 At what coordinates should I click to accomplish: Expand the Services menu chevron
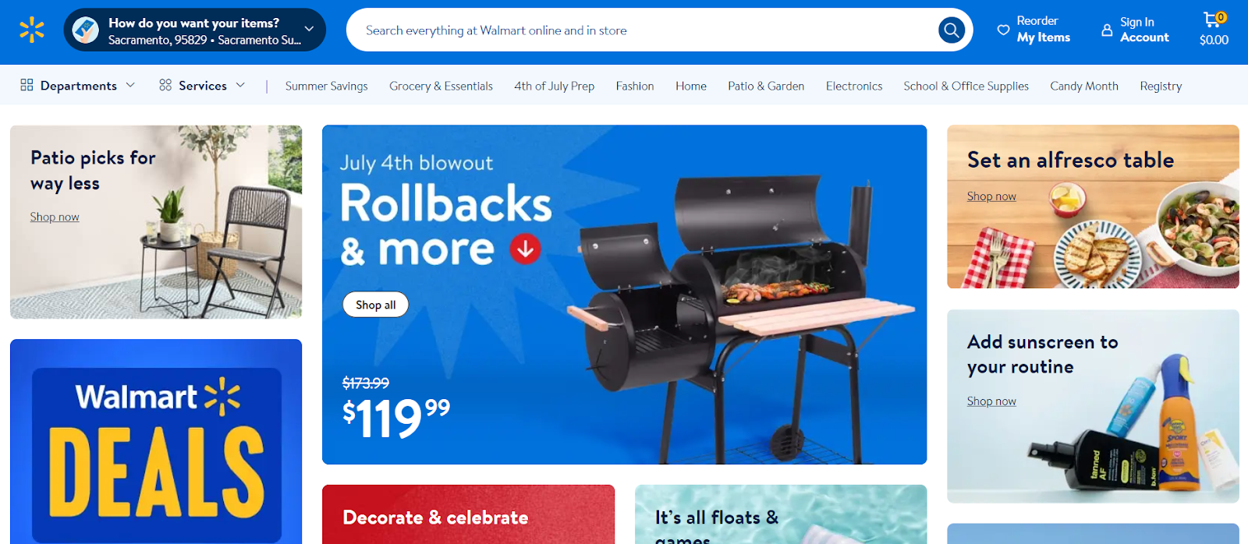[x=240, y=85]
